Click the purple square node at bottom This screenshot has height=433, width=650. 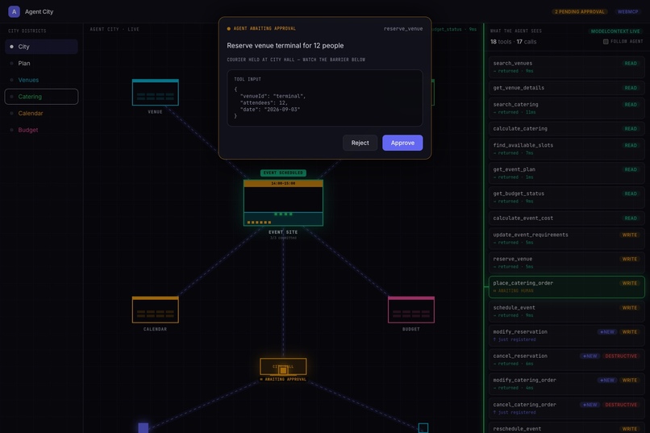[144, 427]
